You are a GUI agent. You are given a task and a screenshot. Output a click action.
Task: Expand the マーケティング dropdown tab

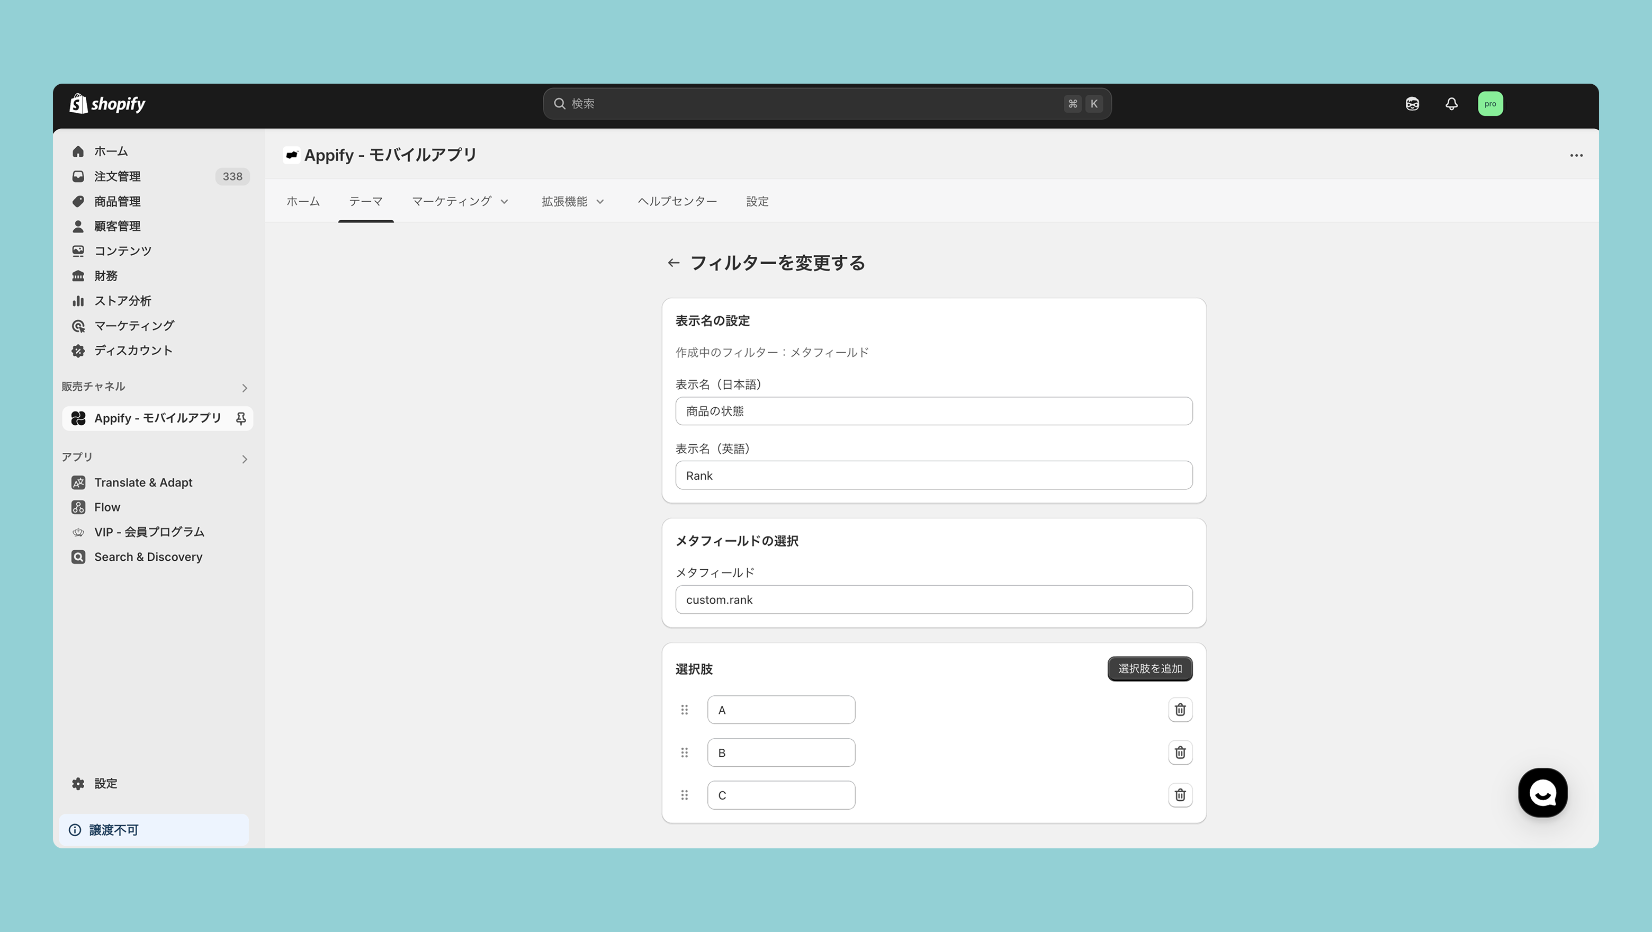point(460,201)
